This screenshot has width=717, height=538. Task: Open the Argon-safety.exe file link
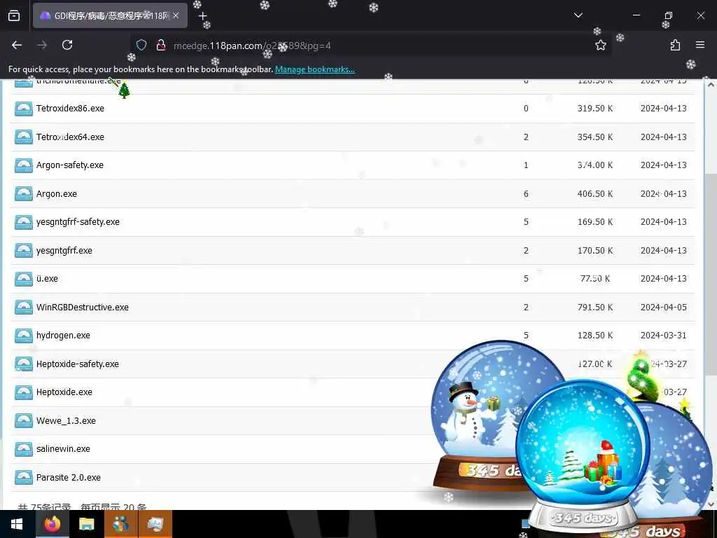(69, 165)
